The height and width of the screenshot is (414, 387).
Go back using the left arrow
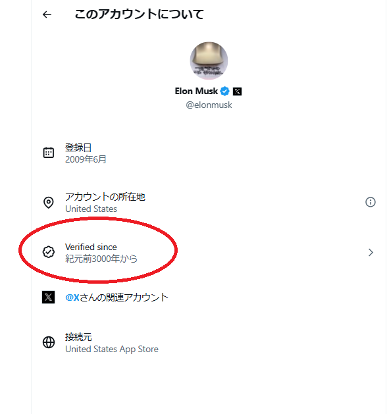click(x=47, y=14)
